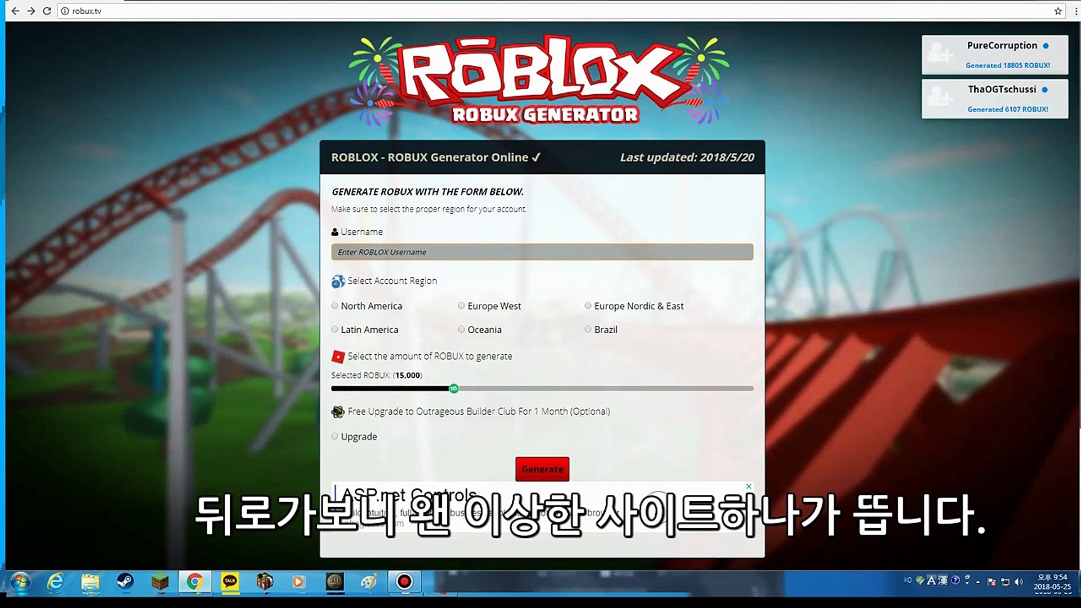Viewport: 1081px width, 608px height.
Task: Bookmark this page with the star icon
Action: pos(1057,11)
